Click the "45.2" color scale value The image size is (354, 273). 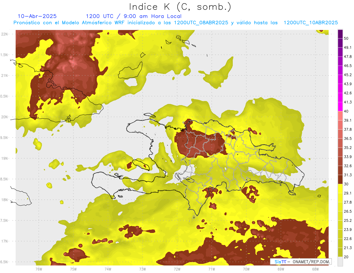coord(348,75)
